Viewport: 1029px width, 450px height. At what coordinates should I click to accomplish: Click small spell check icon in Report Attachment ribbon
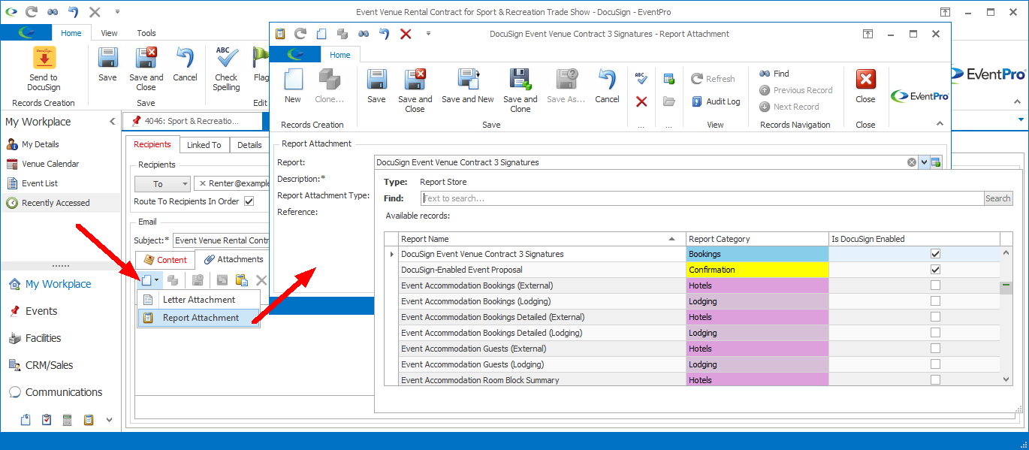tap(641, 78)
